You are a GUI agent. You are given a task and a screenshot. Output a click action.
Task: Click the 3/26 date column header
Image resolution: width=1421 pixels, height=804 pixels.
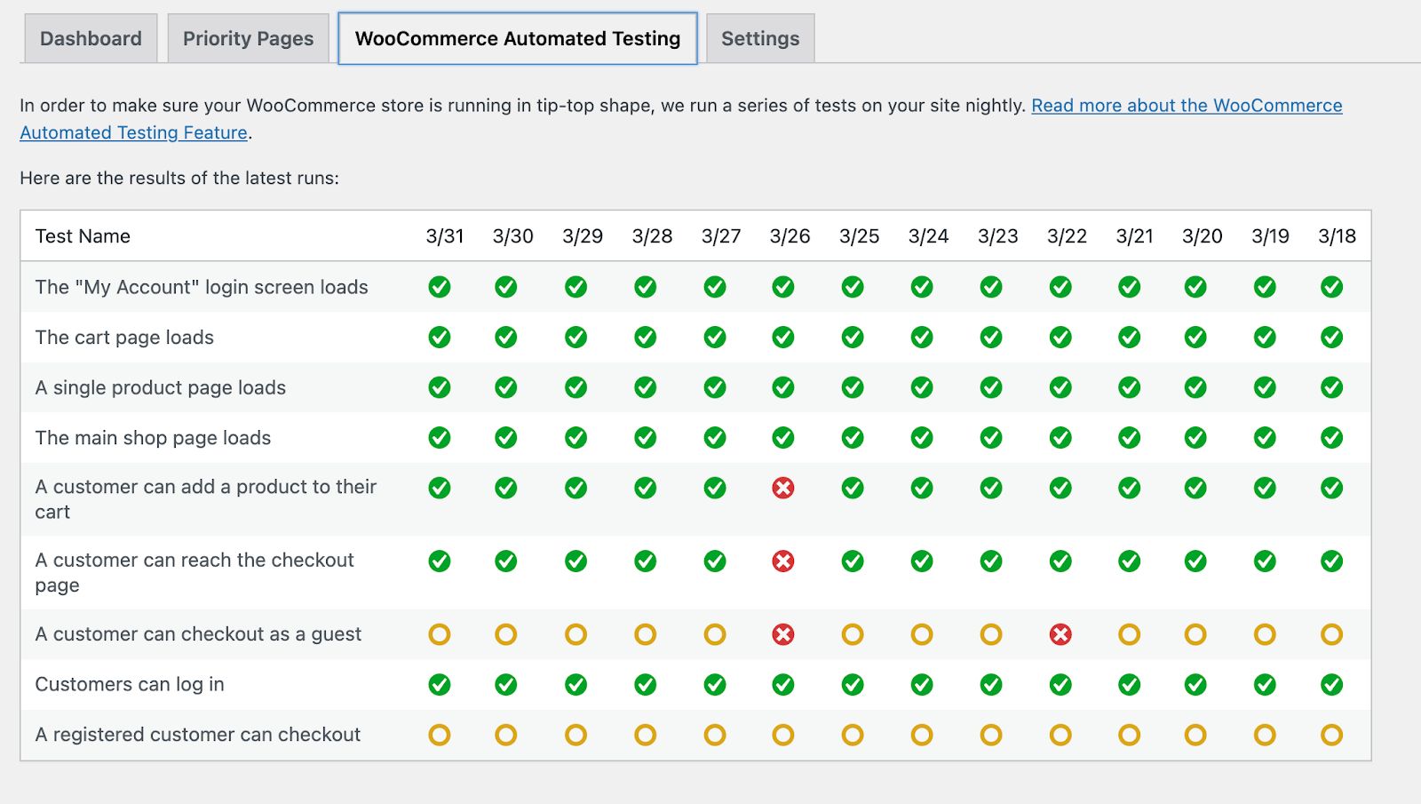pos(790,236)
